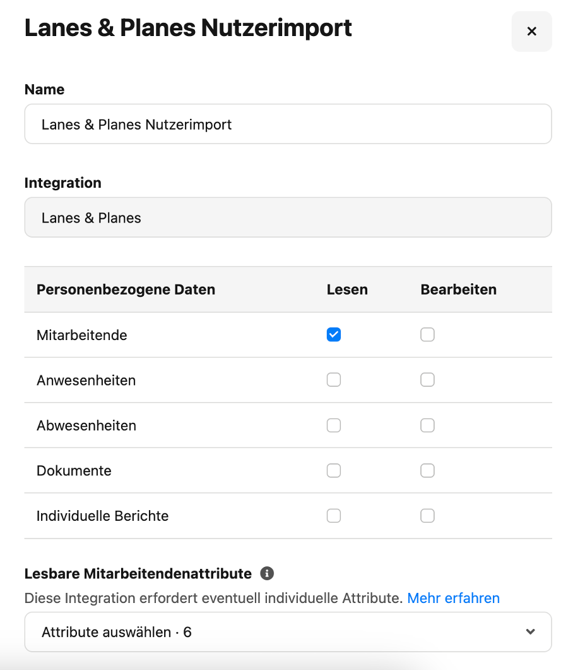Enable Lesen for Individuelle Berichte
Screen dimensions: 573x670
pyautogui.click(x=334, y=516)
